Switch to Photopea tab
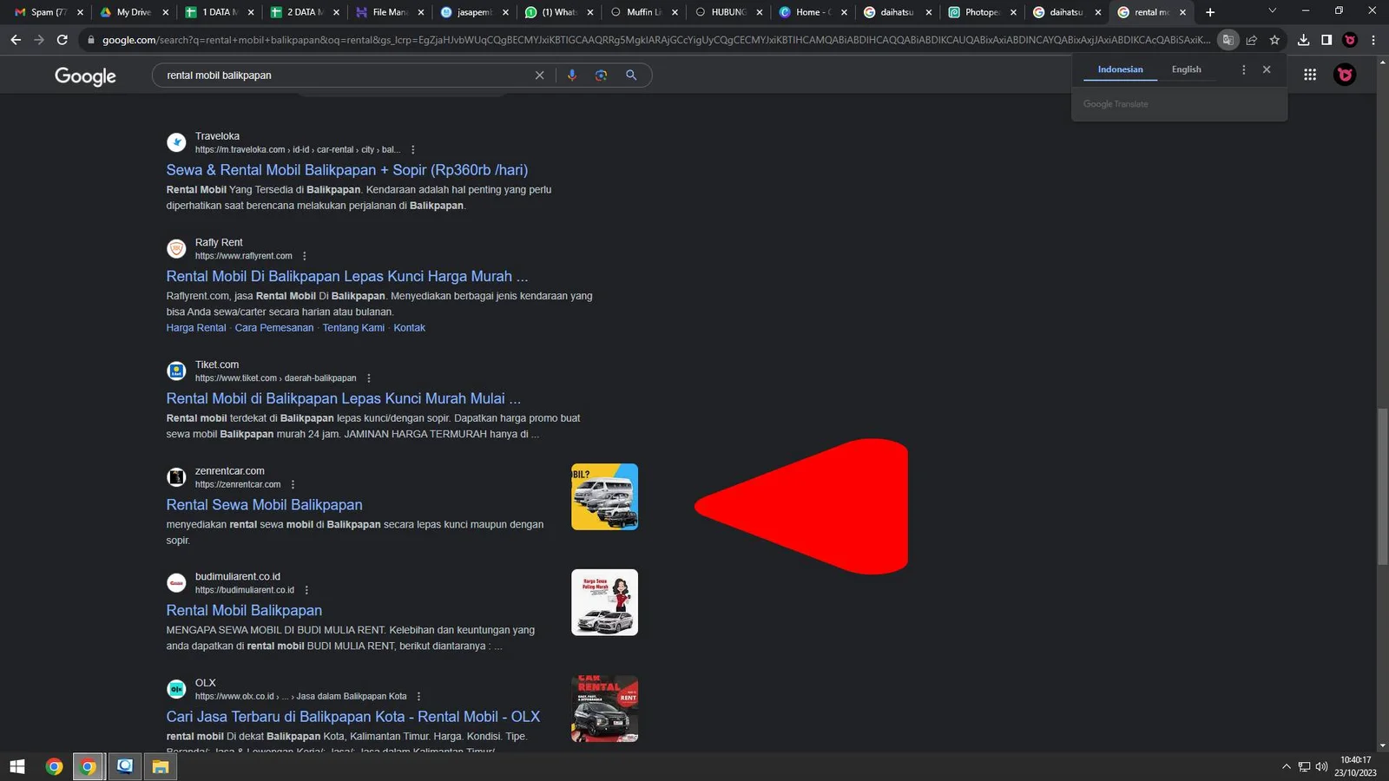Image resolution: width=1389 pixels, height=781 pixels. pos(981,12)
